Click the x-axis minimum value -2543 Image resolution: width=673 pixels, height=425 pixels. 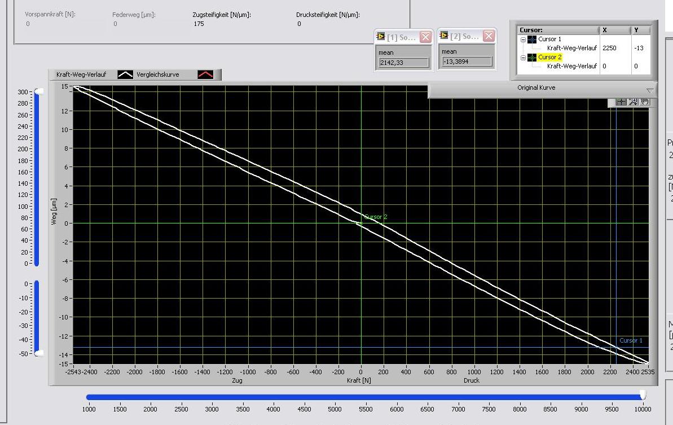[73, 372]
